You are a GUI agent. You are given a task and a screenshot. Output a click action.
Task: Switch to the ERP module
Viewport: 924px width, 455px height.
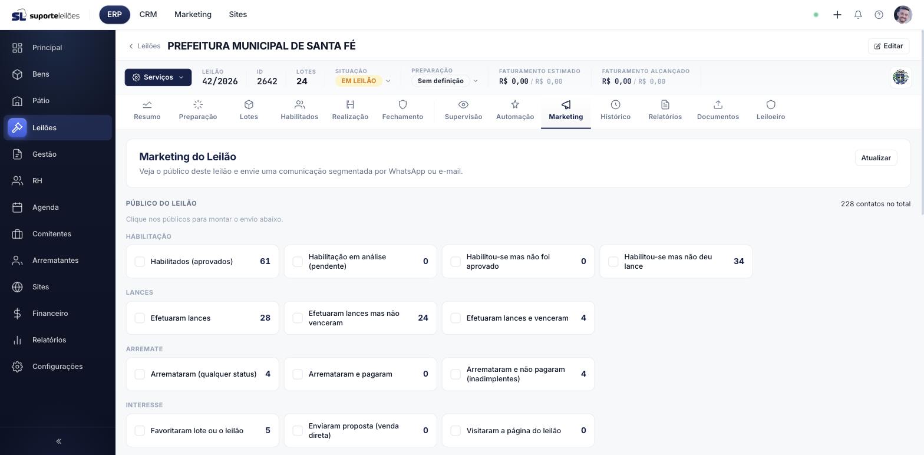(x=114, y=15)
